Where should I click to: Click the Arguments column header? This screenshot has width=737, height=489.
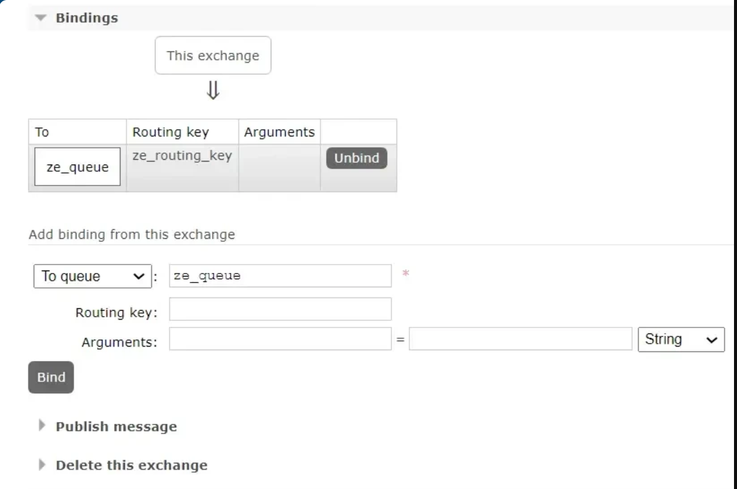pyautogui.click(x=279, y=132)
